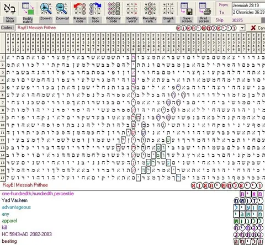
Task: Click the Hebrew code letters below the matrix
Action: coord(227,185)
